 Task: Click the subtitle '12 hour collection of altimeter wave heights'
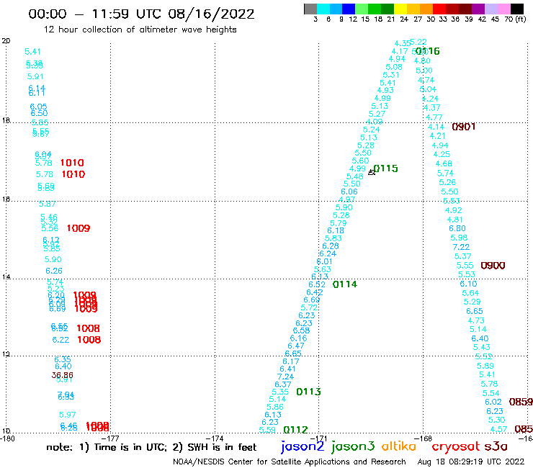(140, 30)
